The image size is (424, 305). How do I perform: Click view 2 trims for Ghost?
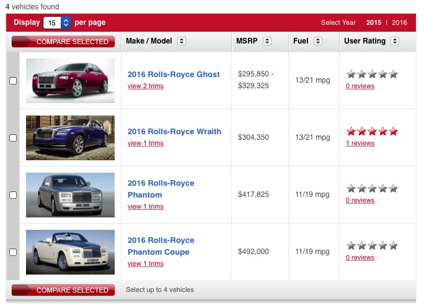coord(146,86)
